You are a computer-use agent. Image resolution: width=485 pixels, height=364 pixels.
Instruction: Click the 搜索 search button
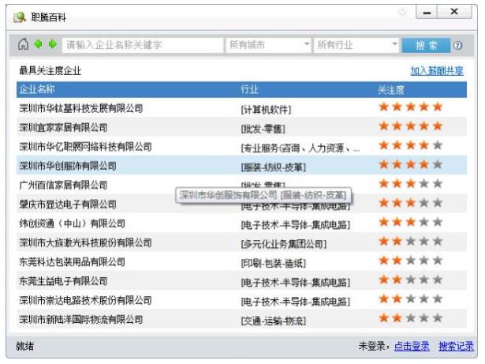pyautogui.click(x=425, y=45)
